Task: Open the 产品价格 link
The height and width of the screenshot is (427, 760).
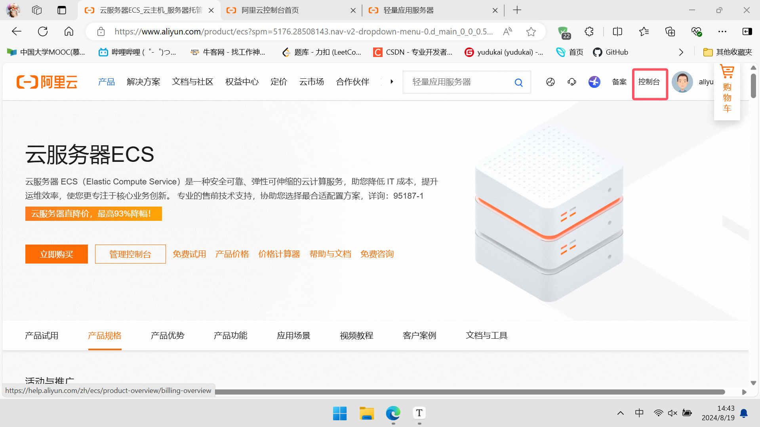Action: tap(232, 254)
